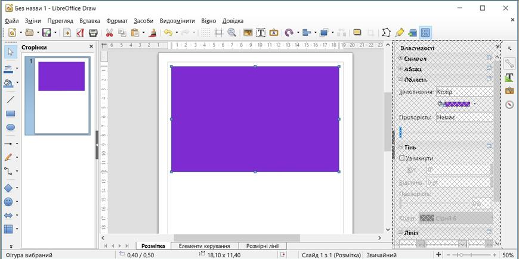Toggle grid display in the toolbar

pyautogui.click(x=206, y=33)
